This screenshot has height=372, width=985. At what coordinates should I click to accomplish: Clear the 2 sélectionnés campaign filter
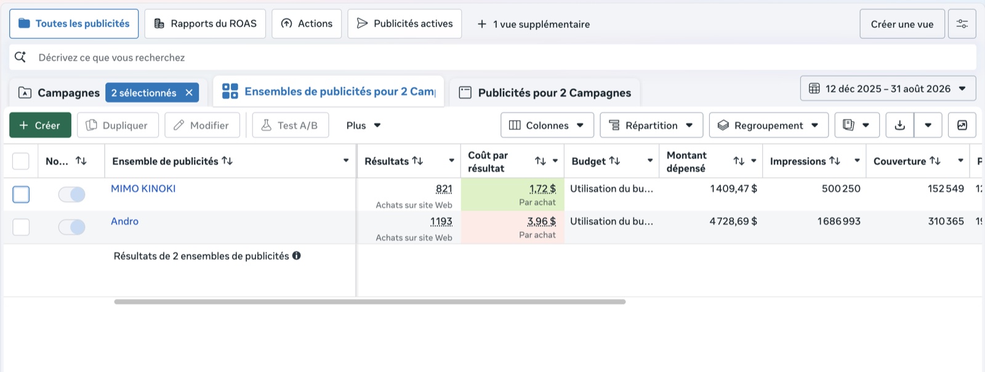coord(189,92)
